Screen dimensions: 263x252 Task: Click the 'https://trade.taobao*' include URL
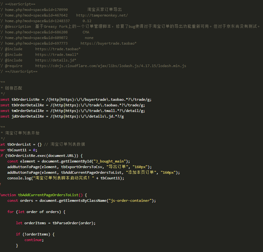point(58,49)
